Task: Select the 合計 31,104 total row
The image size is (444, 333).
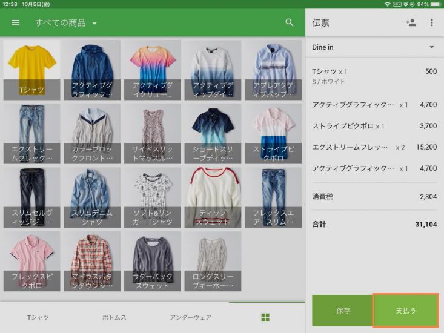Action: 374,225
